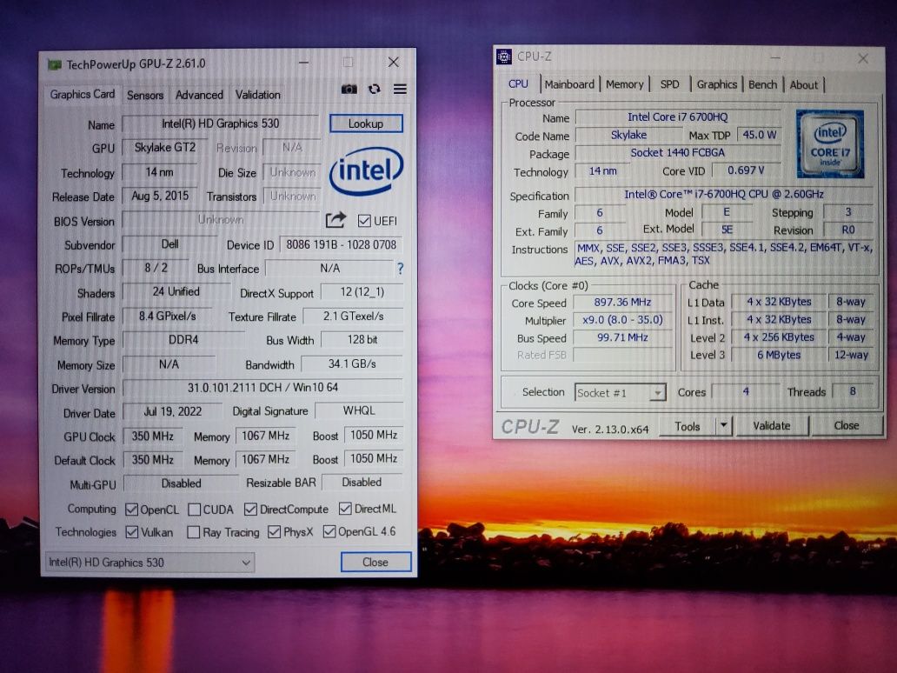
Task: Select the CPU tab in CPU-Z
Action: (518, 84)
